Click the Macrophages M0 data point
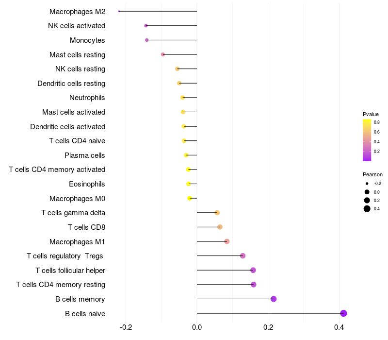388x340 pixels. pyautogui.click(x=190, y=198)
